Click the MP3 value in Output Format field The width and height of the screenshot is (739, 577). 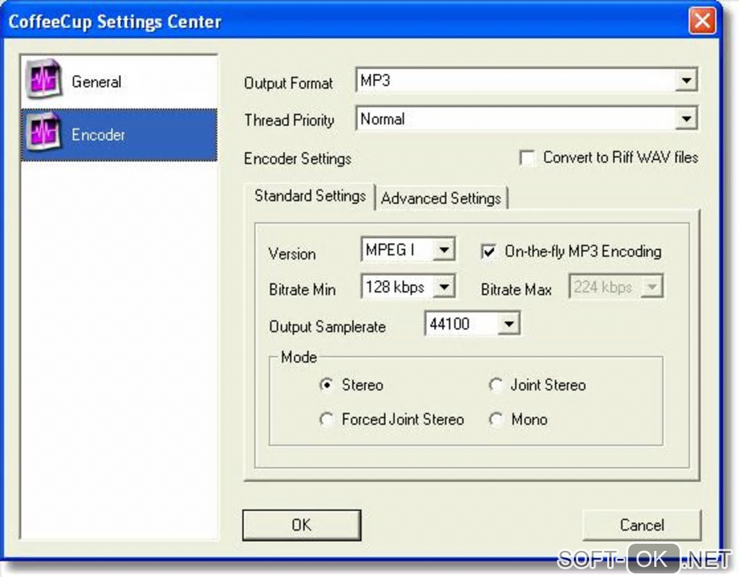coord(375,80)
